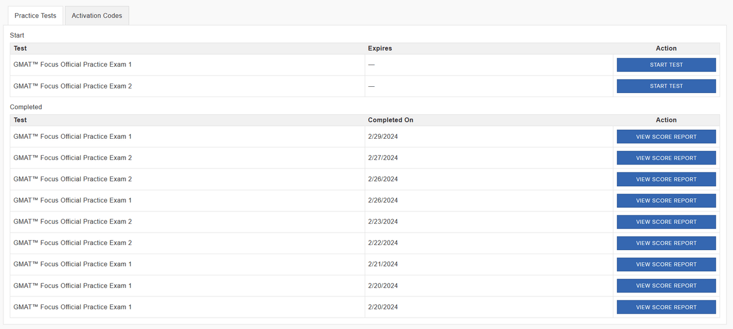View Score Report for Exam 2 completed 2/26/2024
The height and width of the screenshot is (329, 733).
coord(666,179)
